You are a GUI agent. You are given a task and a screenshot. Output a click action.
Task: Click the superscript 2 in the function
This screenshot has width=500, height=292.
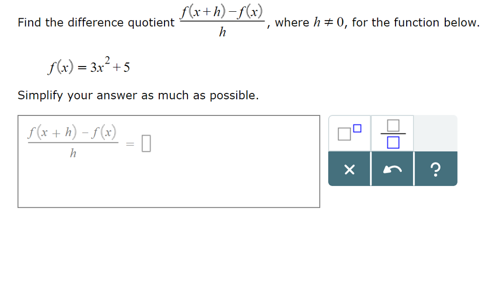pyautogui.click(x=107, y=60)
